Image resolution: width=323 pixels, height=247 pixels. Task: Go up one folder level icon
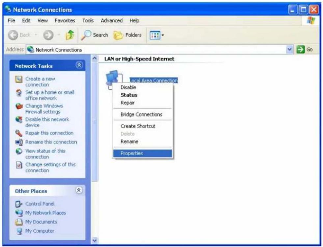click(70, 35)
